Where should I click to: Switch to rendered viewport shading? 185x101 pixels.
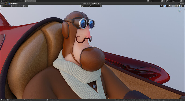pyautogui.click(x=181, y=6)
